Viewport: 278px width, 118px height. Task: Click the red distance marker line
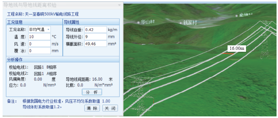click(228, 53)
